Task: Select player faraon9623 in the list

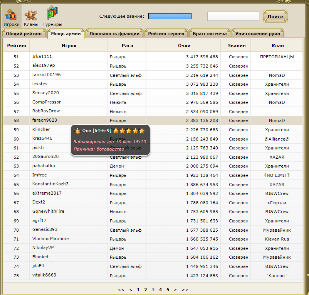Action: tap(44, 120)
